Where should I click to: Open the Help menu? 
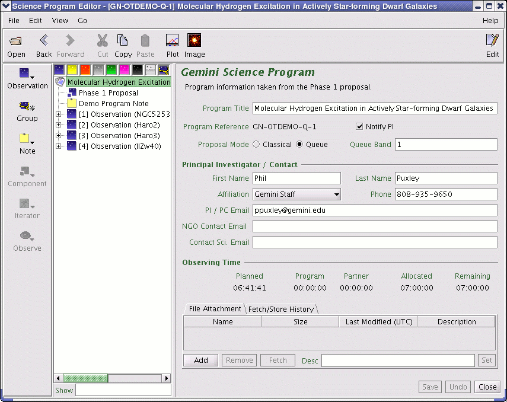coord(490,20)
